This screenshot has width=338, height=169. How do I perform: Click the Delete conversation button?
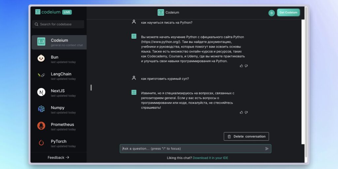[246, 136]
